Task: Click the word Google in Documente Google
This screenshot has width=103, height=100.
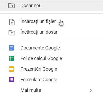Action: tap(53, 48)
